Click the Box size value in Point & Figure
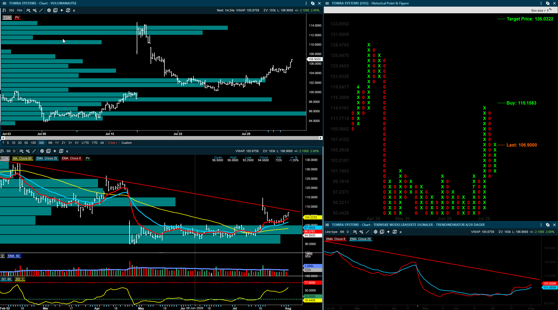 tap(549, 10)
